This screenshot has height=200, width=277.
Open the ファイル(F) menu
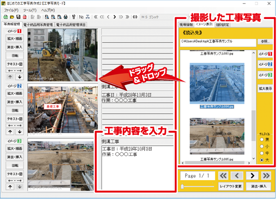tap(11, 9)
